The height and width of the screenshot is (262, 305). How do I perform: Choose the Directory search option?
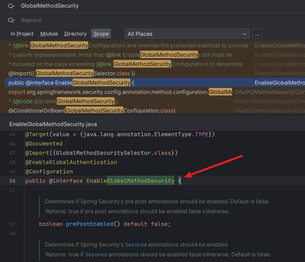tap(75, 34)
